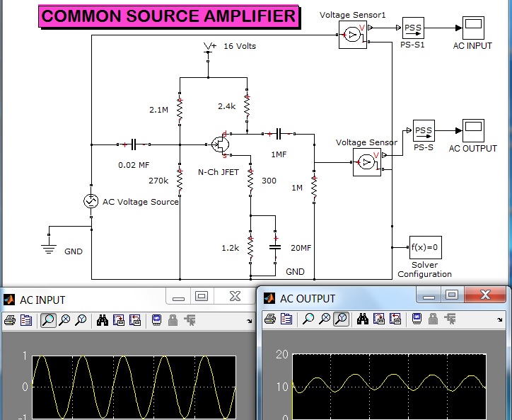Toggle floating scope icon in AC INPUT scope
Image resolution: width=512 pixels, height=420 pixels.
click(x=157, y=320)
